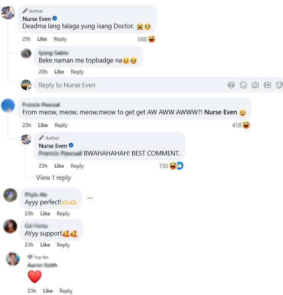Open the tagged Nurse Even mention link
Viewport: 283px width, 295px height.
coord(221,112)
